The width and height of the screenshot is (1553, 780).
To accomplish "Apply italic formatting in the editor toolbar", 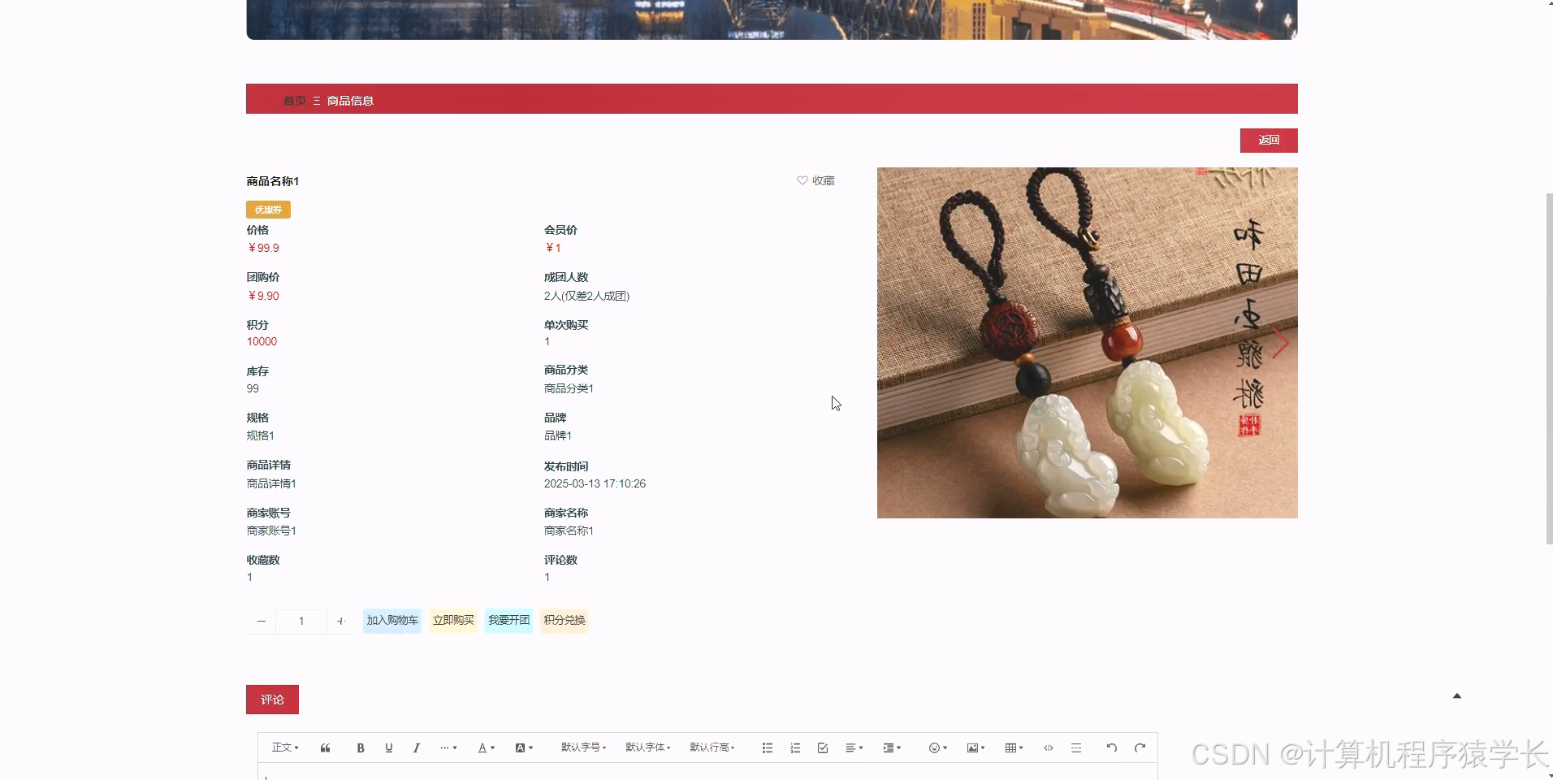I will click(x=416, y=747).
